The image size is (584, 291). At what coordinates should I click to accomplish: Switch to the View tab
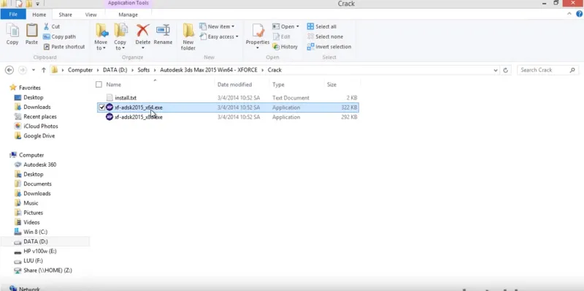(x=91, y=15)
